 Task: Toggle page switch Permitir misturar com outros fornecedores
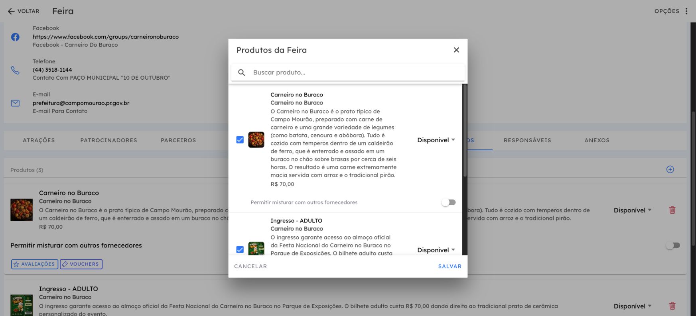tap(673, 245)
